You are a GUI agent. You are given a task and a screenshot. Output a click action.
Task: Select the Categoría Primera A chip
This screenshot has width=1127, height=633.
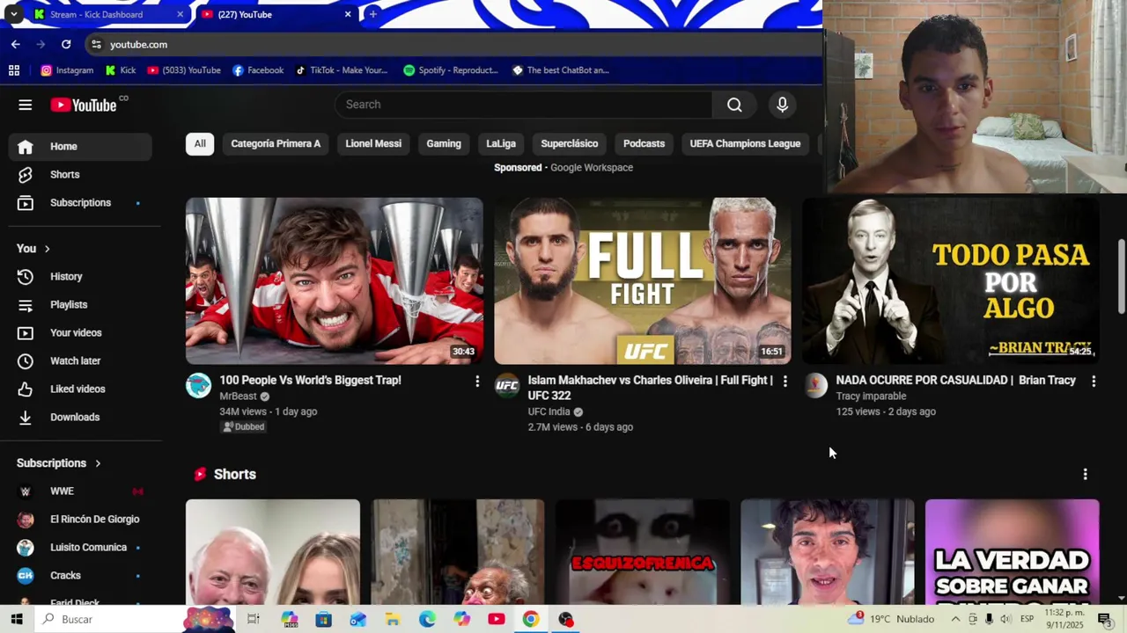[x=276, y=143]
